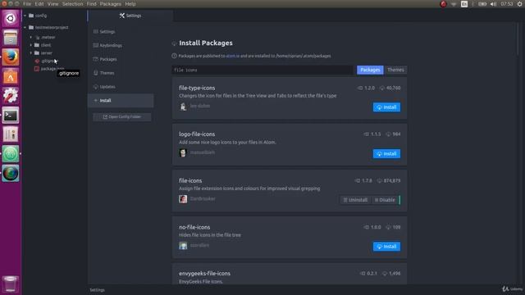Install the logo-file-icons package
525x295 pixels.
tap(386, 154)
